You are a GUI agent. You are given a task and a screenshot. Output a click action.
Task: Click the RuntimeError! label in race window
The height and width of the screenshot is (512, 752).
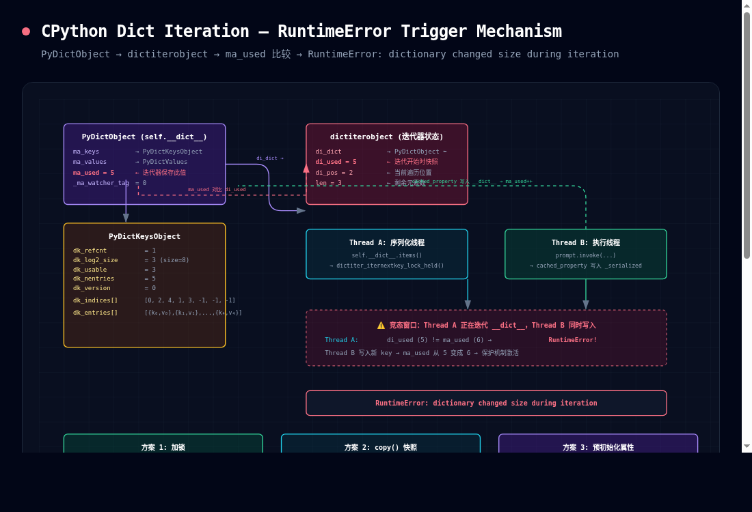(x=573, y=339)
